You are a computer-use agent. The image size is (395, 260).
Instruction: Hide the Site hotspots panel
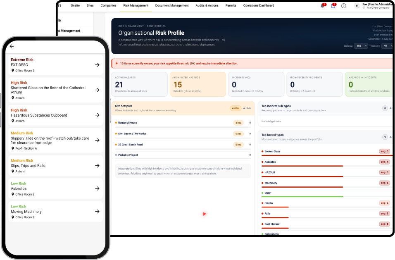click(247, 108)
